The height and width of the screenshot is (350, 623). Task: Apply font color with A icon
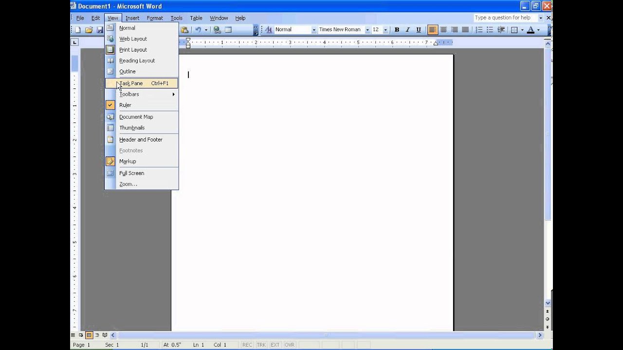point(531,30)
